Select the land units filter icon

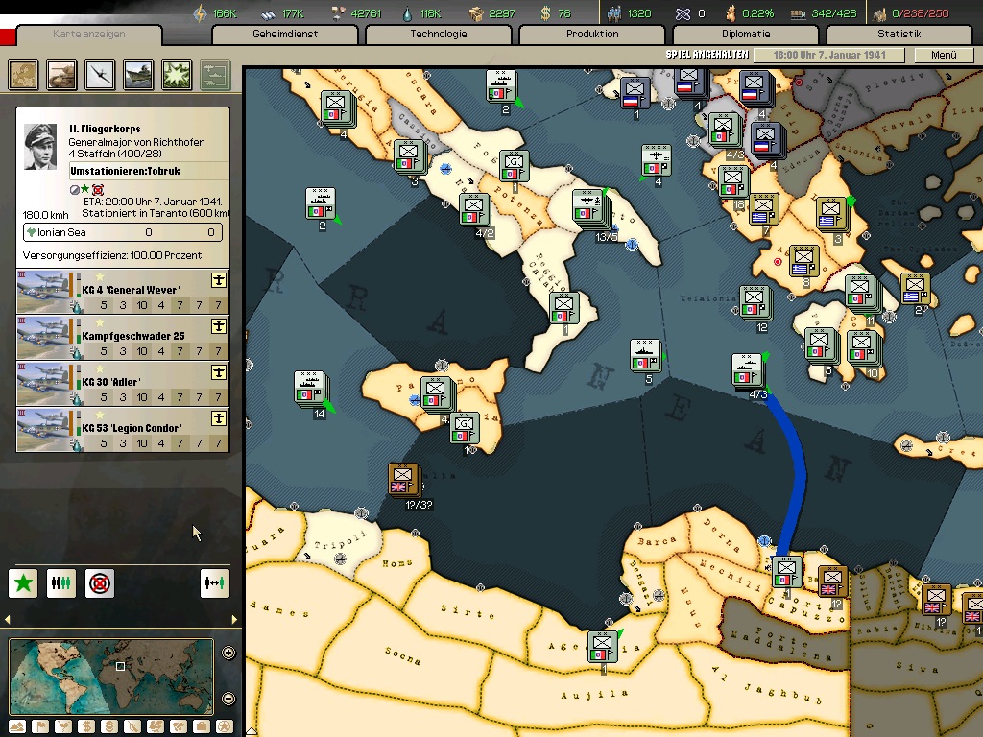(x=62, y=74)
